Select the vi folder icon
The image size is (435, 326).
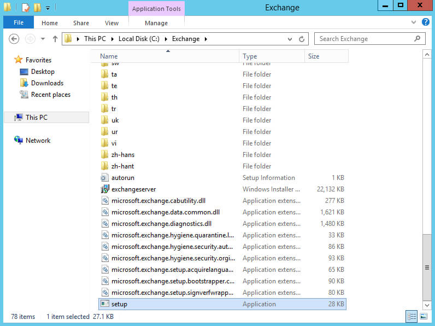(104, 143)
